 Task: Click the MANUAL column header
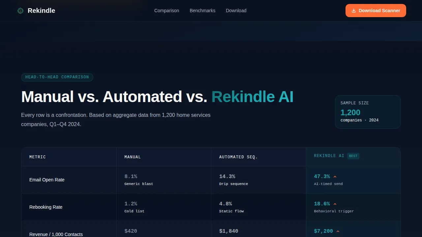[x=133, y=157]
